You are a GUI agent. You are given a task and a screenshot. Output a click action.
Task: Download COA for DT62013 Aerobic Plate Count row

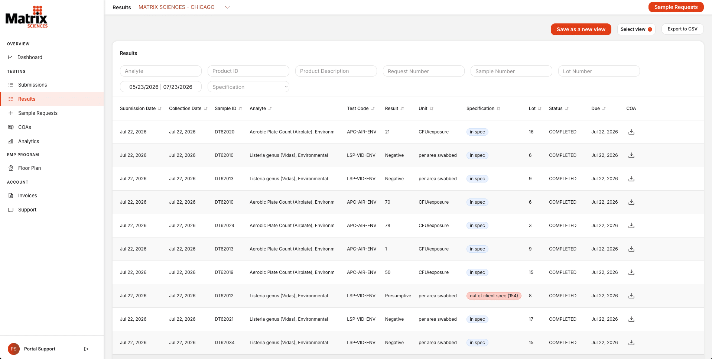click(x=631, y=249)
